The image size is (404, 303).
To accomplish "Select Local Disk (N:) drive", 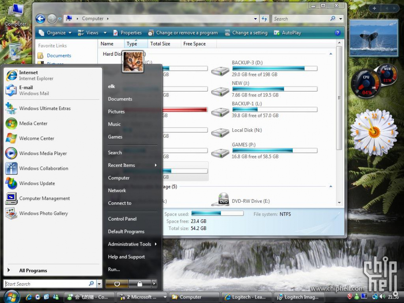I will point(264,130).
